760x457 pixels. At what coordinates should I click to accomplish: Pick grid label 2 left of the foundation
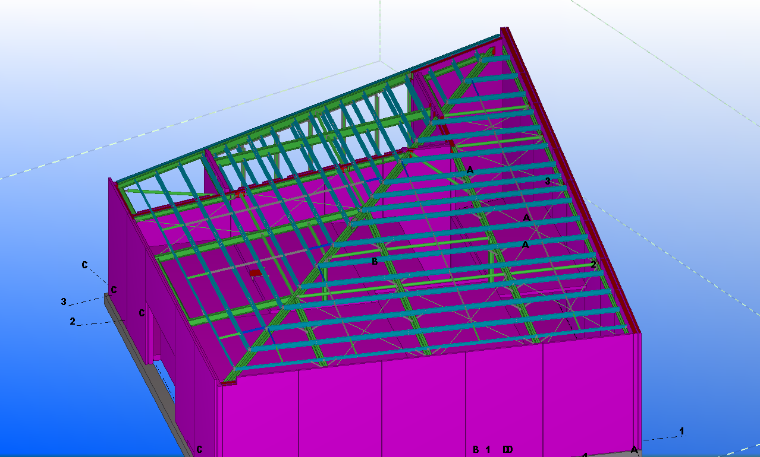tap(73, 321)
